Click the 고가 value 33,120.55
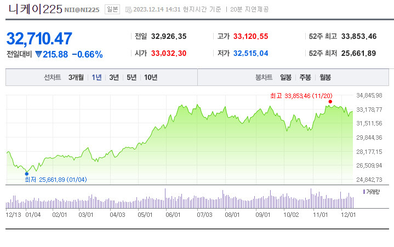This screenshot has width=394, height=247. pyautogui.click(x=251, y=36)
